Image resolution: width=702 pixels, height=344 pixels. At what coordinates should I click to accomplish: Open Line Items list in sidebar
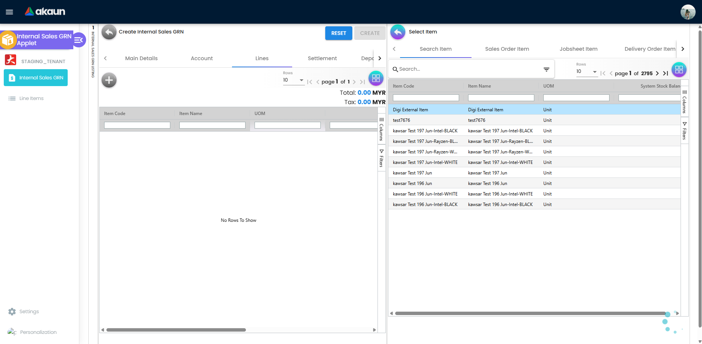point(26,98)
